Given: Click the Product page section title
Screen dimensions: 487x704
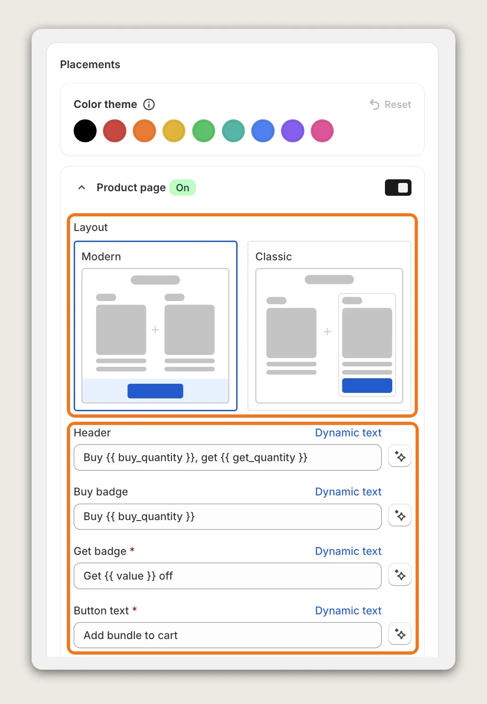Looking at the screenshot, I should 131,188.
